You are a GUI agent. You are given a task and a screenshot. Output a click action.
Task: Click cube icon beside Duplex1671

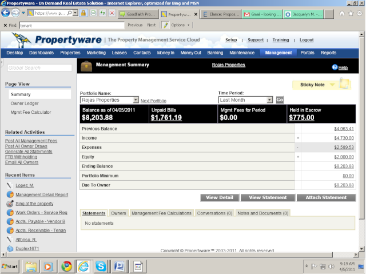point(10,249)
